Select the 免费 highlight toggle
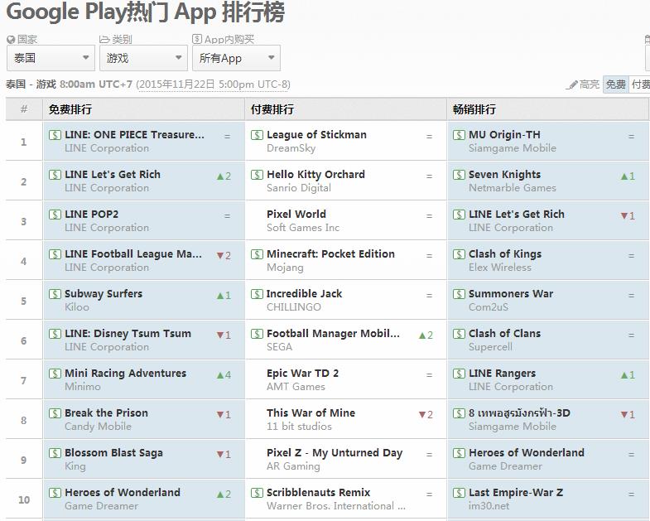This screenshot has width=650, height=521. pyautogui.click(x=615, y=84)
